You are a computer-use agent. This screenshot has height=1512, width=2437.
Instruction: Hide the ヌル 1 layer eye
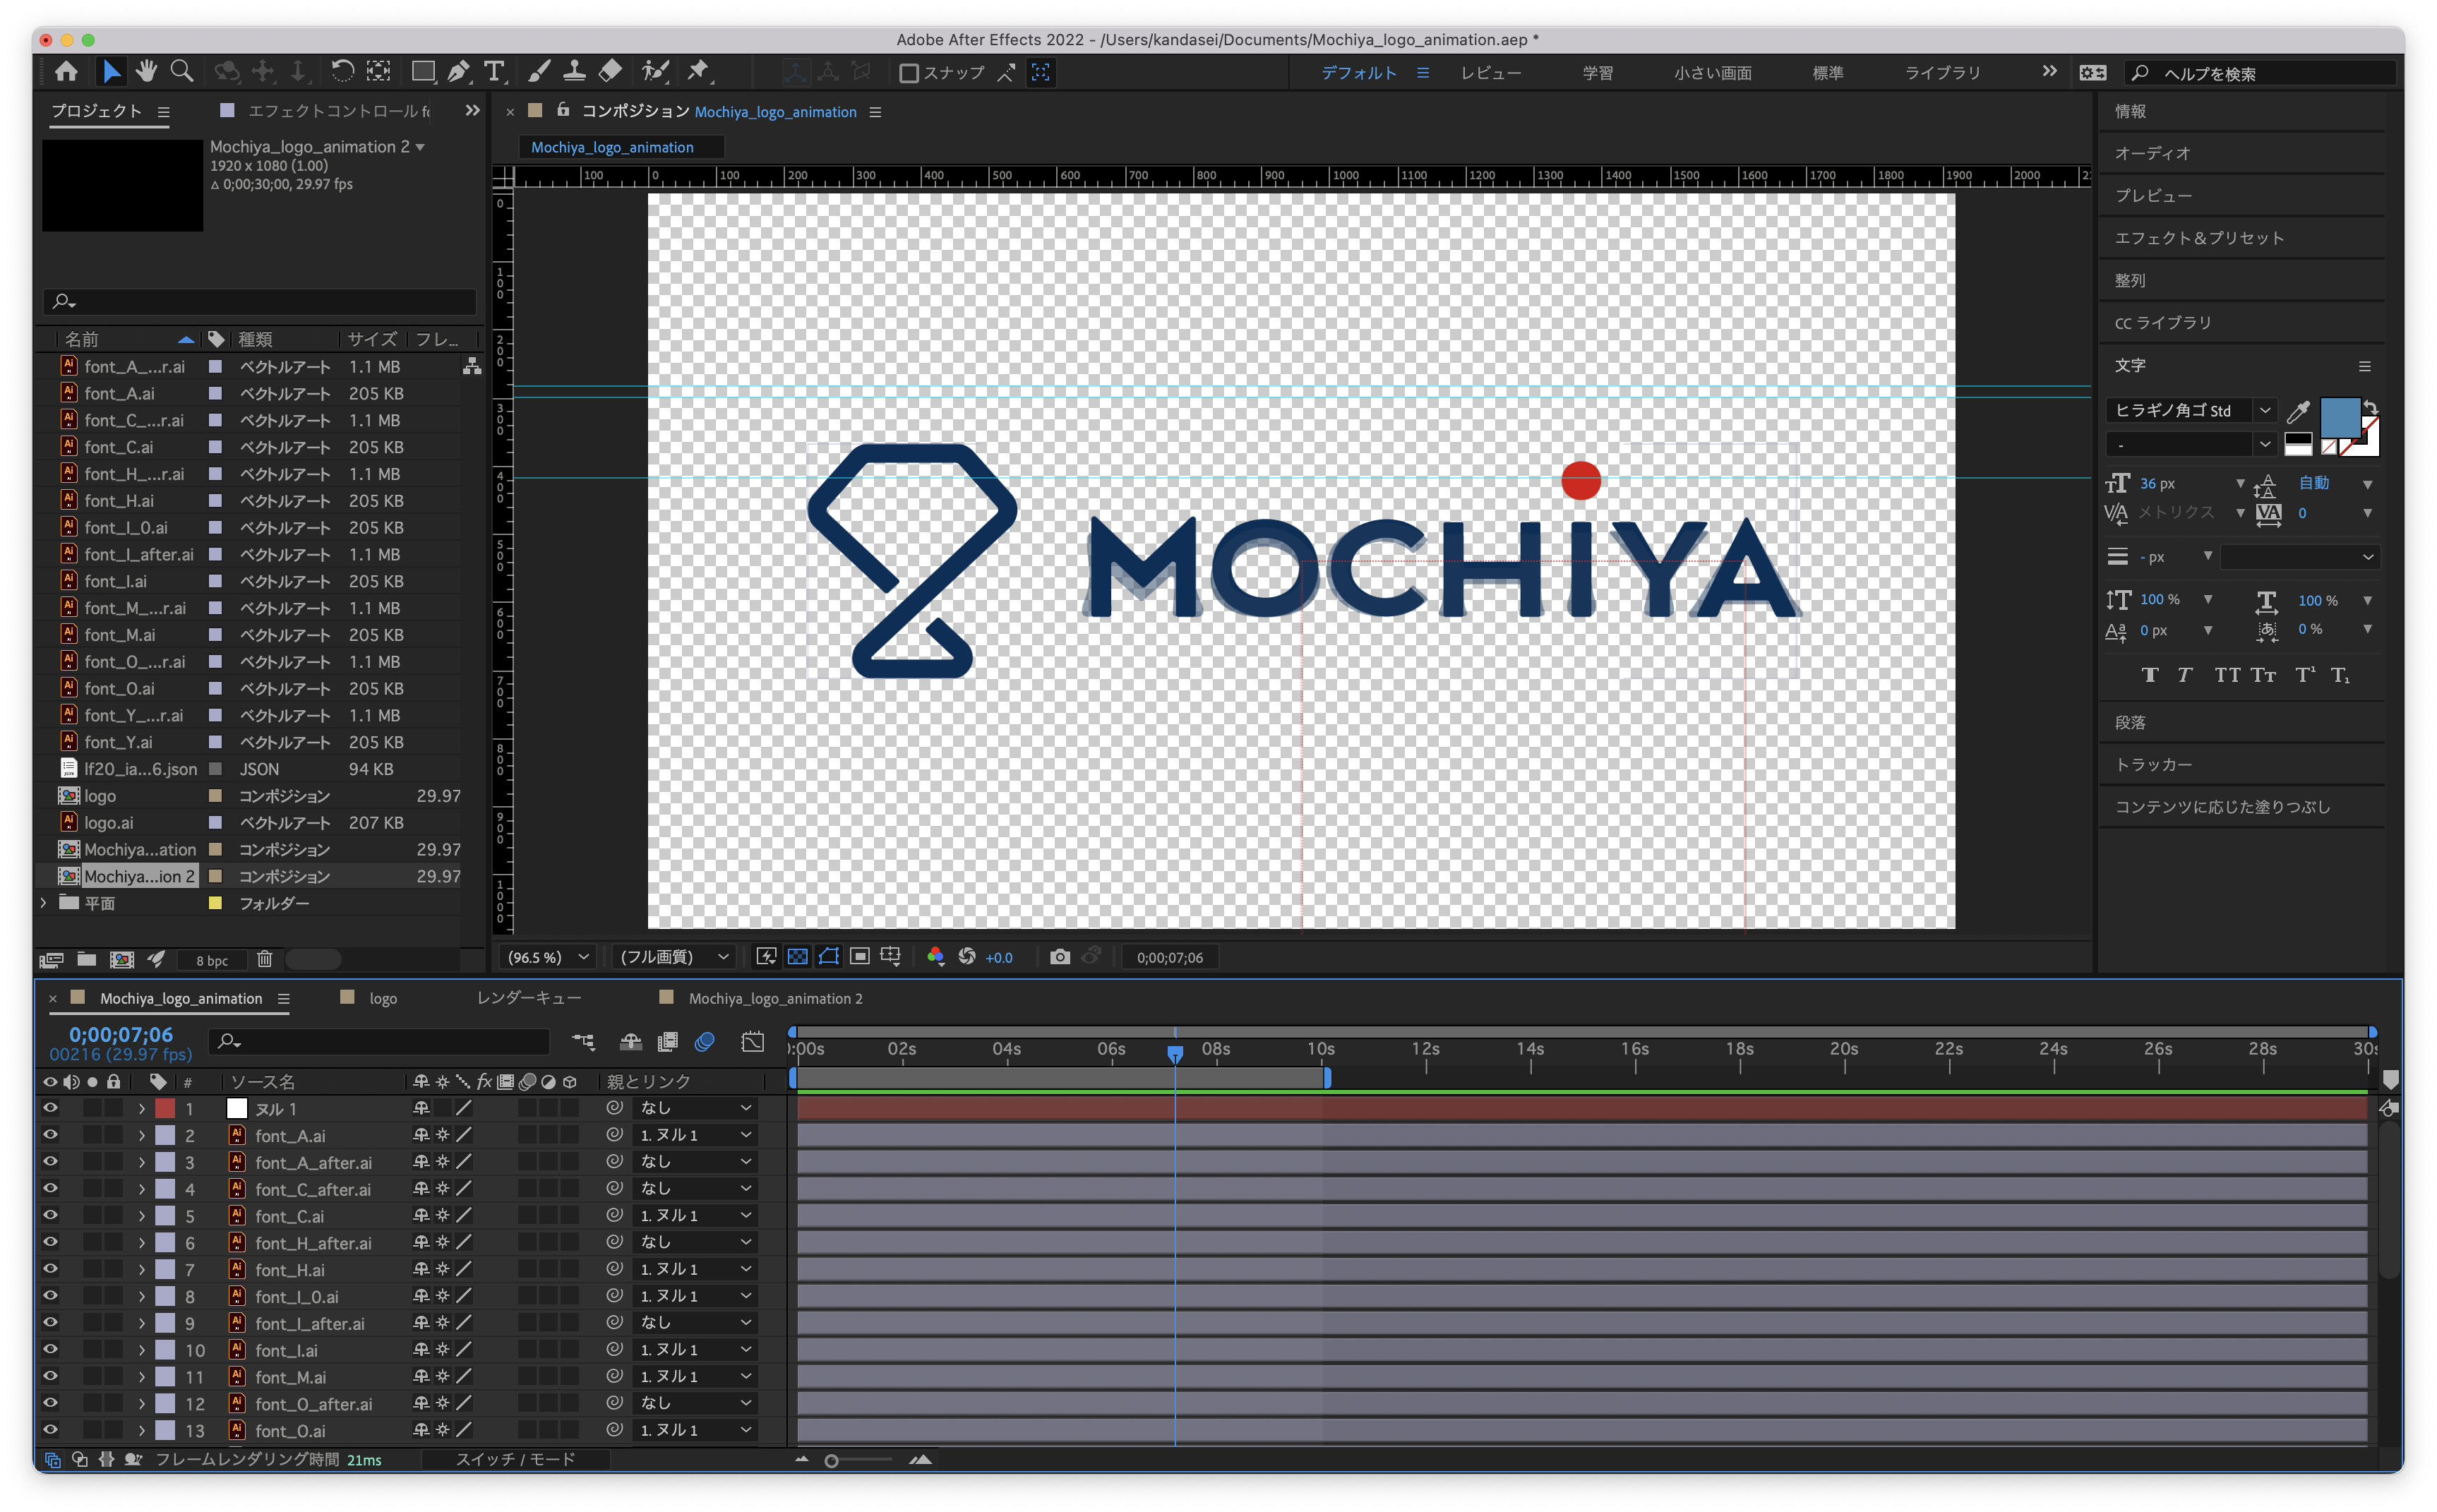point(50,1108)
